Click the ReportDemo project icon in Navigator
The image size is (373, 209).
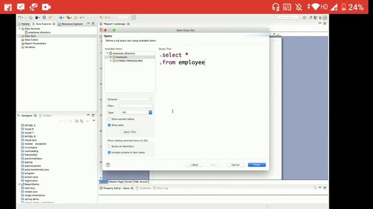23,185
